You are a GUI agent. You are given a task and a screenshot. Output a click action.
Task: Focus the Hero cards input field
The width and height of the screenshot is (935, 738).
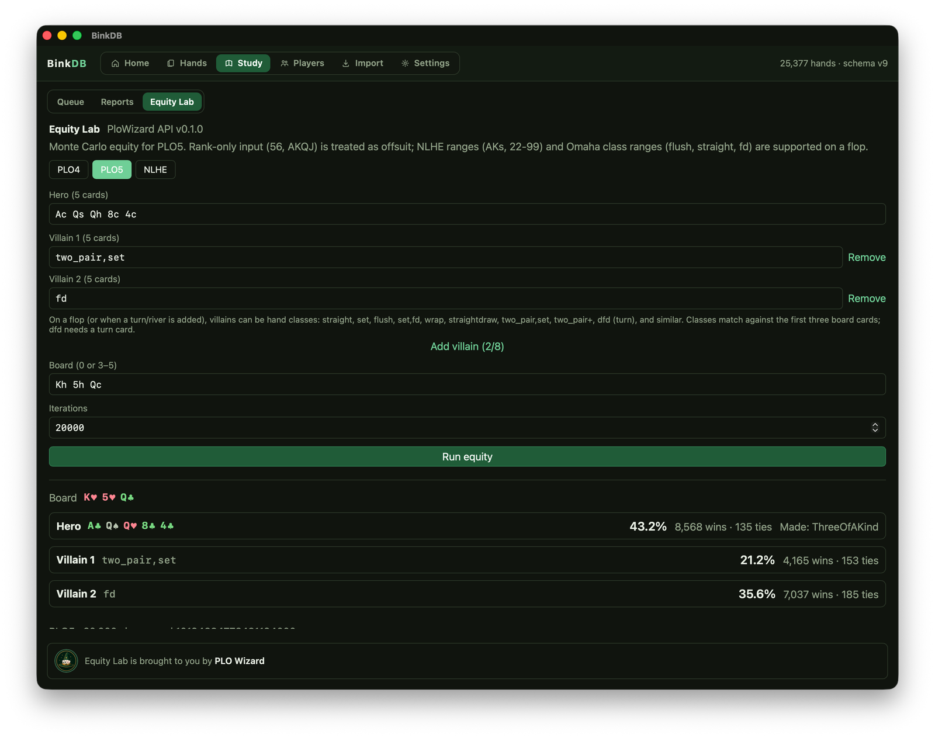point(467,214)
